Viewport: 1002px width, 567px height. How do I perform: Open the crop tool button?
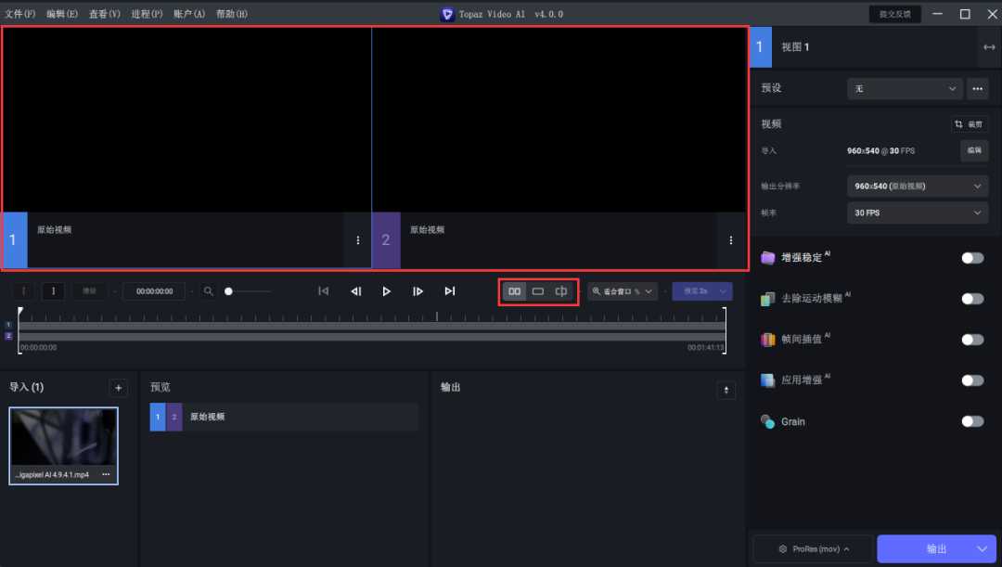point(970,123)
